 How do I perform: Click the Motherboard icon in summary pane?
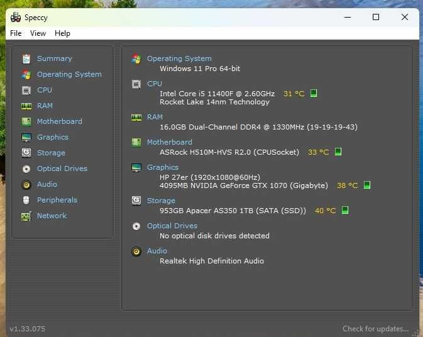click(x=136, y=142)
